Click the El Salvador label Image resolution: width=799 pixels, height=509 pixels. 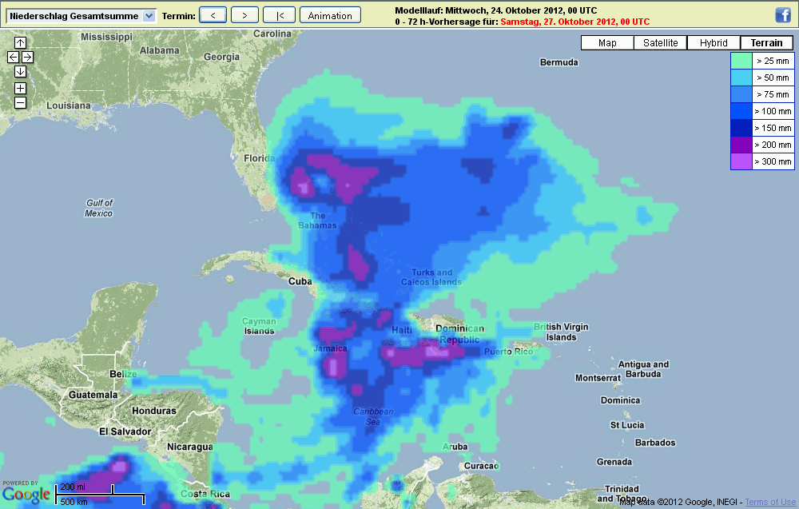point(125,431)
